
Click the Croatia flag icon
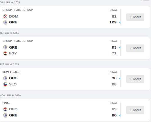(5, 109)
